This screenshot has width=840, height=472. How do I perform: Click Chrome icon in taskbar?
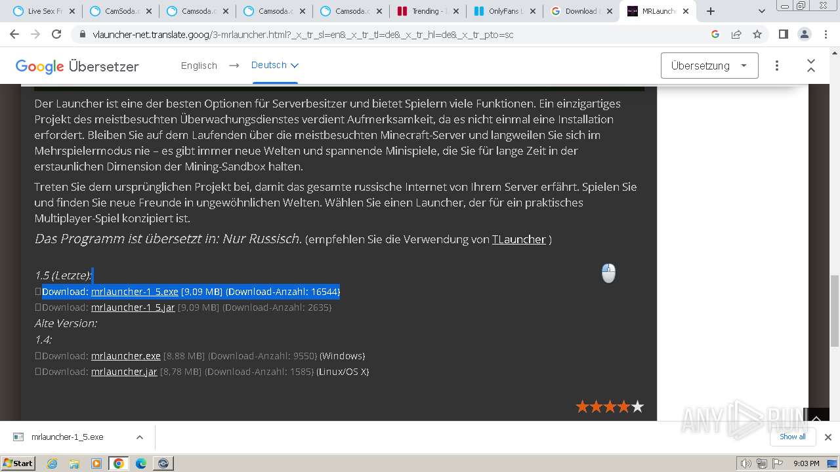[x=119, y=463]
